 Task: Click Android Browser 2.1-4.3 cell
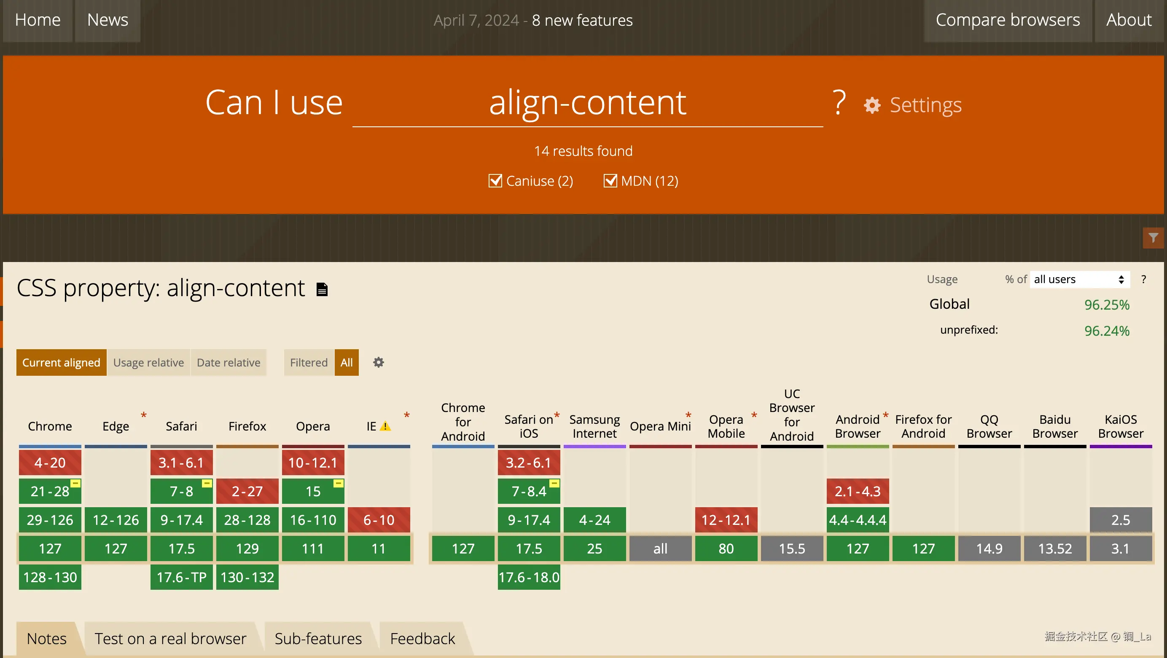858,491
